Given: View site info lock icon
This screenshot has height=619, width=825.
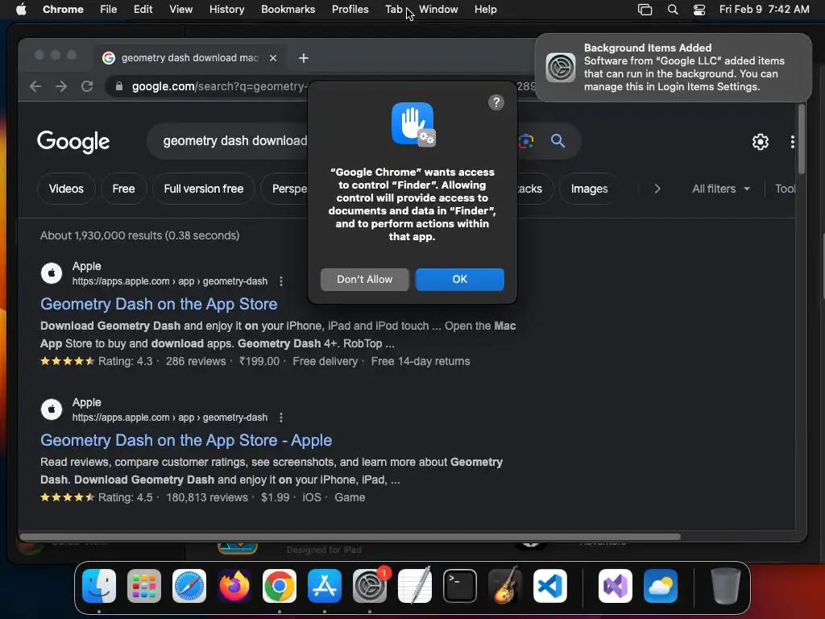Looking at the screenshot, I should pyautogui.click(x=119, y=86).
